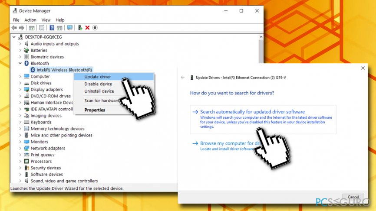Click the Intel Wireless Bluetooth device icon
Viewport: 376px width, 211px height.
[33, 70]
